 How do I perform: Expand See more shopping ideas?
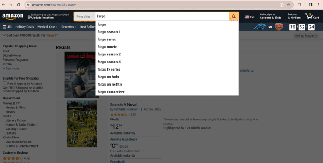(11, 68)
